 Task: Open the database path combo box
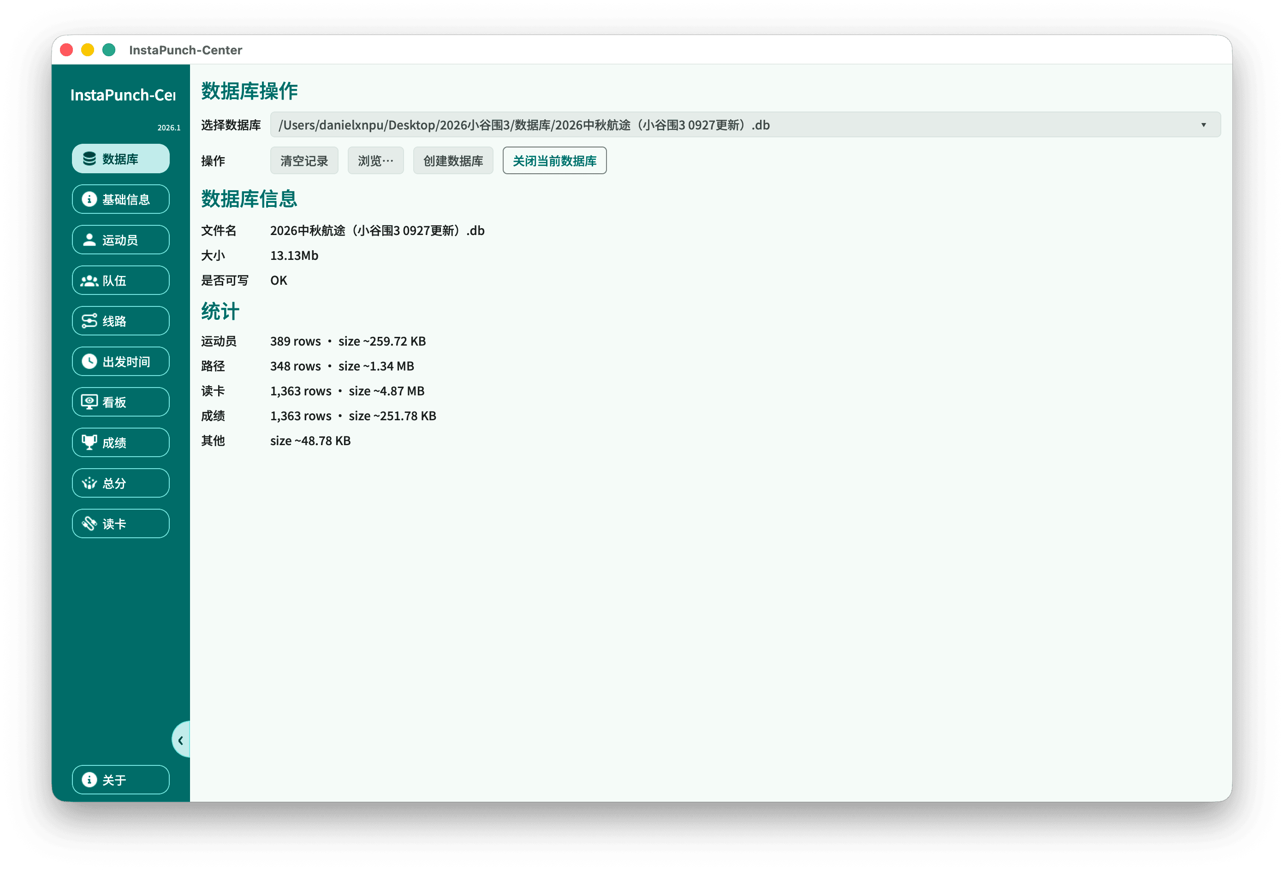[745, 125]
